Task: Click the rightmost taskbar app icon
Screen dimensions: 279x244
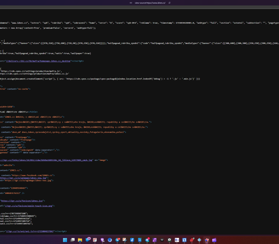Action: pos(214,240)
